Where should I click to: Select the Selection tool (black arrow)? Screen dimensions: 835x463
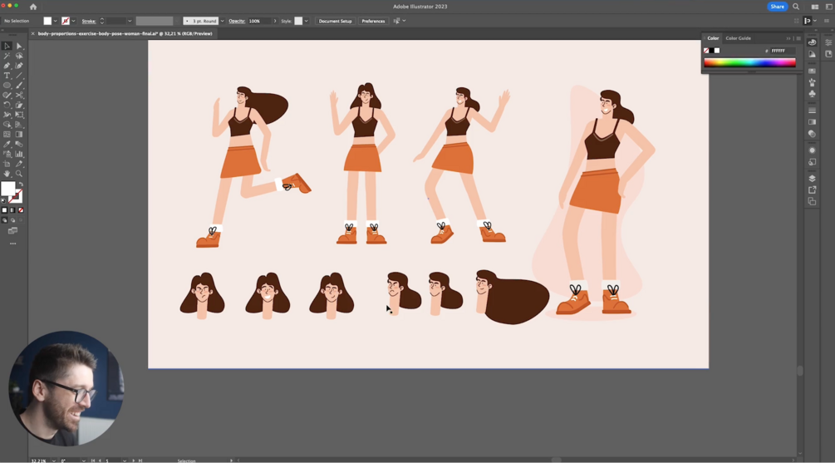tap(7, 47)
